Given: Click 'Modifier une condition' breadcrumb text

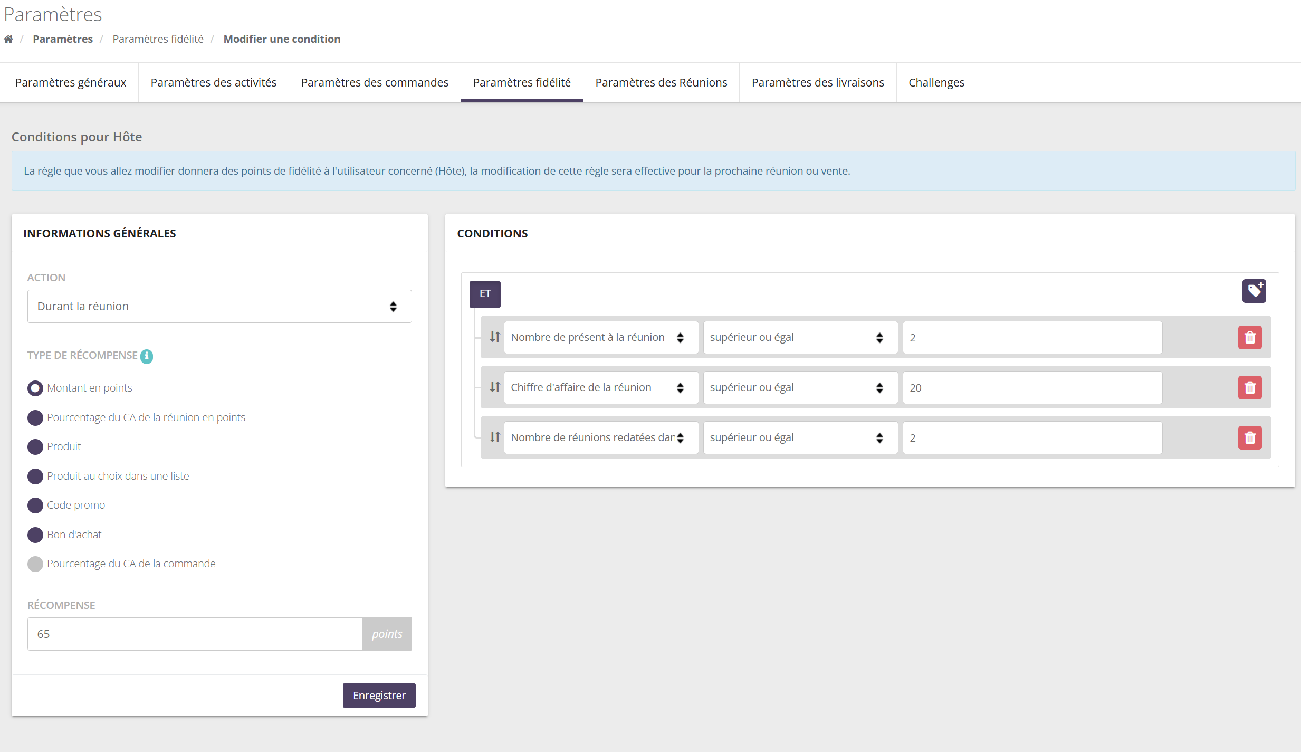Looking at the screenshot, I should (x=282, y=39).
